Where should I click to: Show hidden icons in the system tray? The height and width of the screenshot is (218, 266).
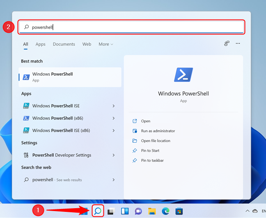click(248, 211)
